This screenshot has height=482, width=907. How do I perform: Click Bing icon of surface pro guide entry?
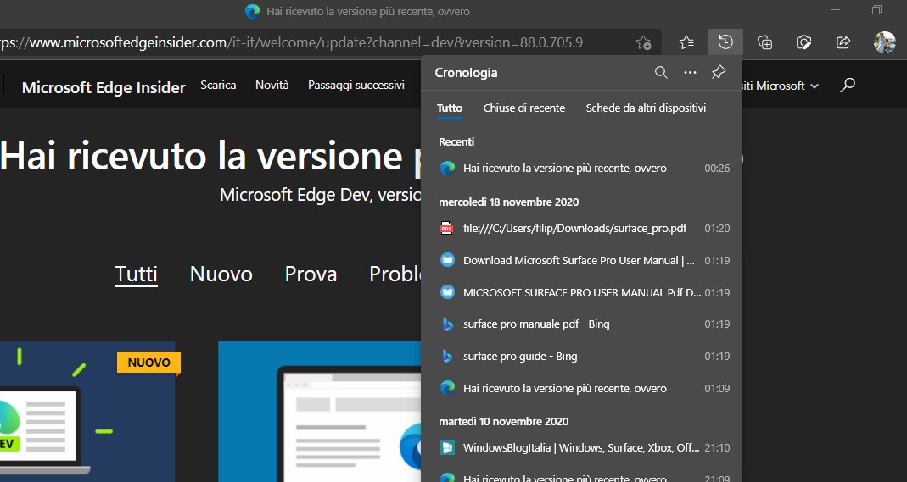447,356
